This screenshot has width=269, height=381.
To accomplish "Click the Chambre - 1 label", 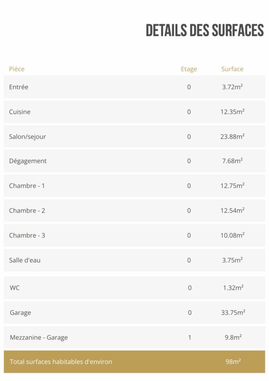I will coord(27,186).
